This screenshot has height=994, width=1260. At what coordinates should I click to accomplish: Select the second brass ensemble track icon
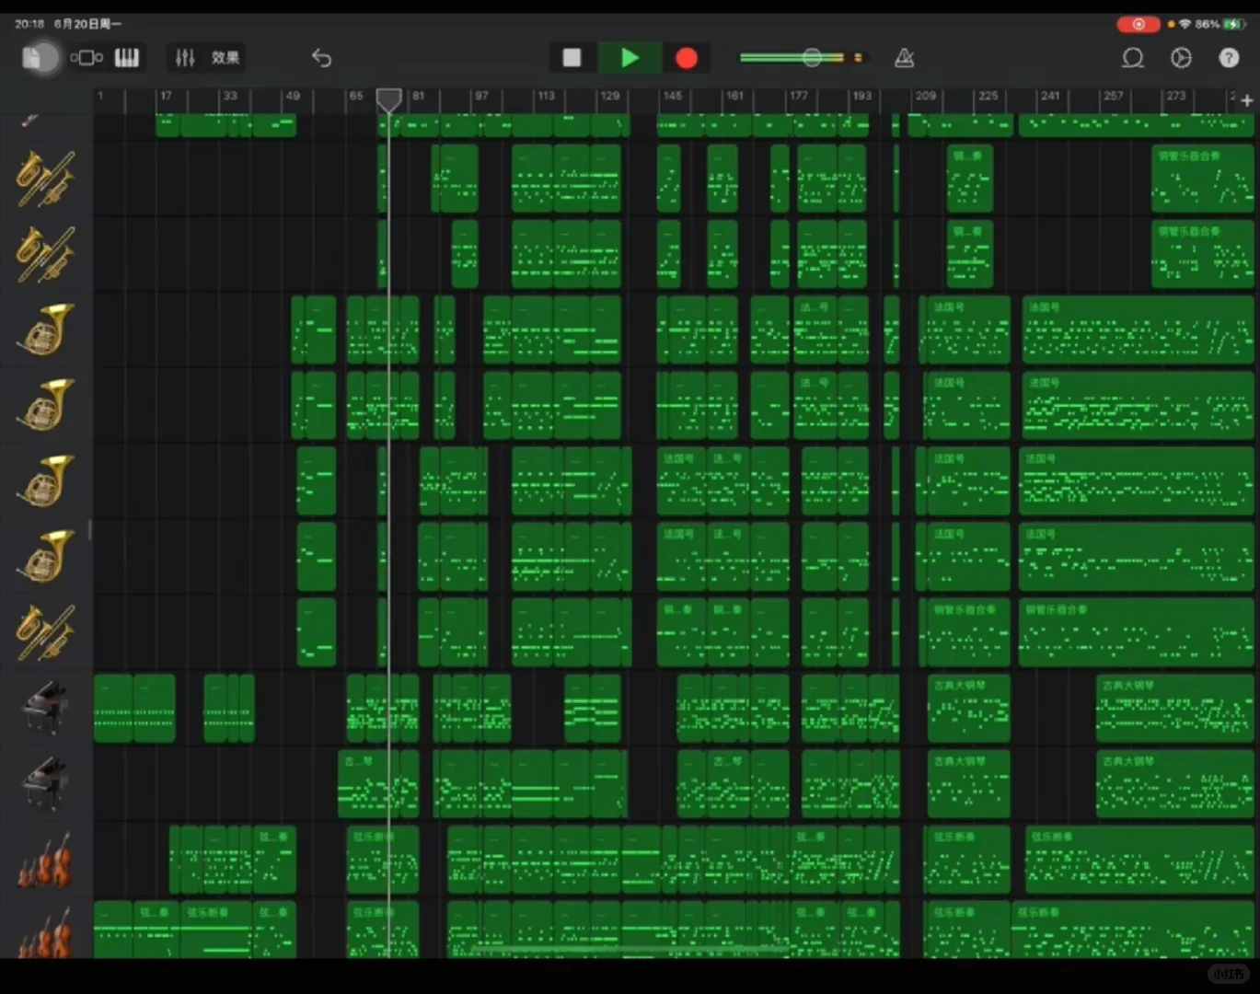coord(45,254)
